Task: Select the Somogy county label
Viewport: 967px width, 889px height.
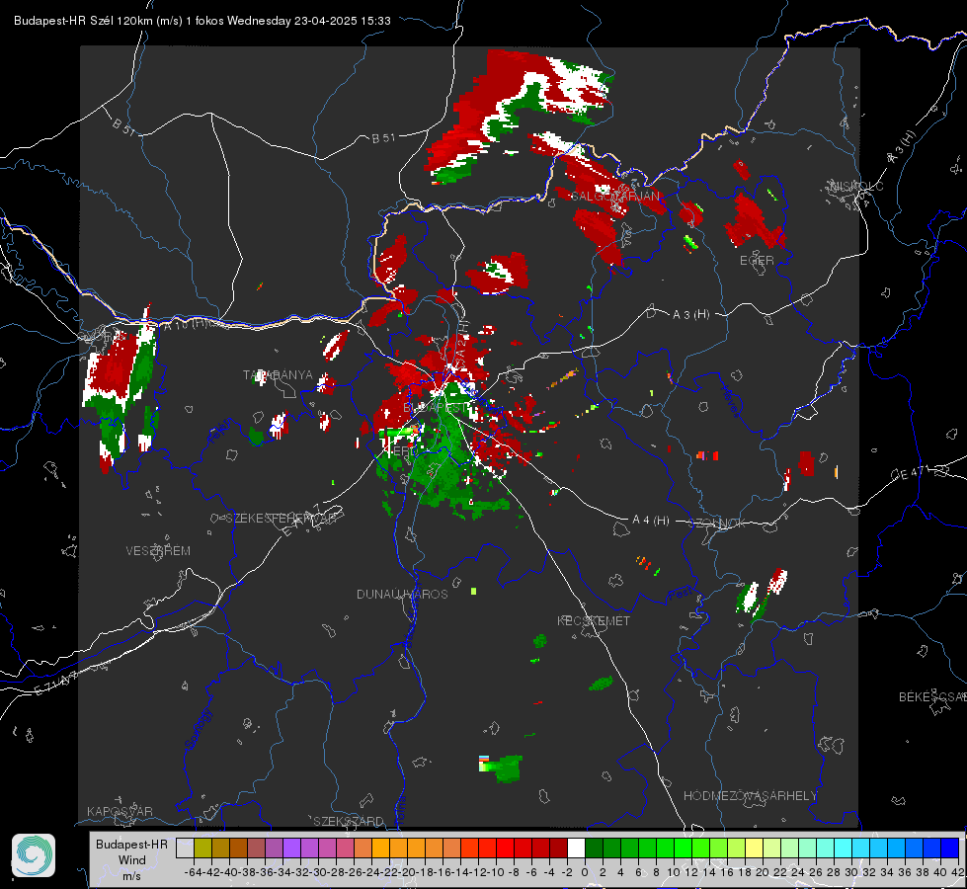Action: click(199, 729)
